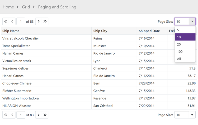Collapse the top Page Size dropdown arrow
This screenshot has width=198, height=125.
point(192,22)
